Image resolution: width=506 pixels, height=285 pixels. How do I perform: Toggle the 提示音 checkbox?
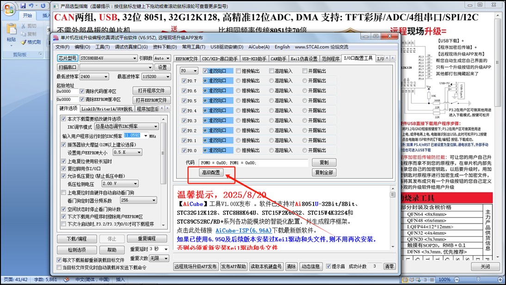coord(328,267)
